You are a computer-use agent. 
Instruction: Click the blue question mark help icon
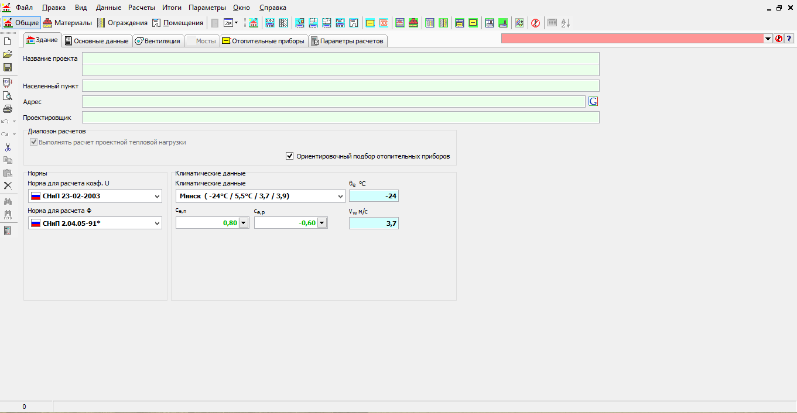click(x=789, y=38)
